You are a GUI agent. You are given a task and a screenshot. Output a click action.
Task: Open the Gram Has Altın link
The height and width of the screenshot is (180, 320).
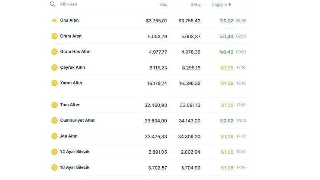click(75, 52)
